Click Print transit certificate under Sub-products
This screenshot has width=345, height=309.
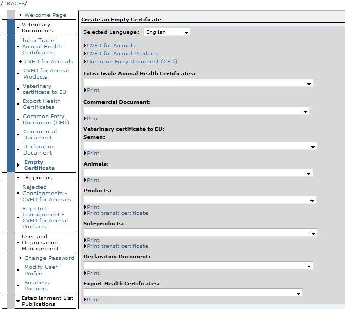117,246
